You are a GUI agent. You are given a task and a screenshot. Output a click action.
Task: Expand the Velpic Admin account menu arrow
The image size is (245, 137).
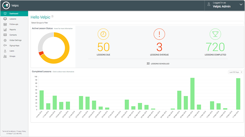[x=241, y=5]
